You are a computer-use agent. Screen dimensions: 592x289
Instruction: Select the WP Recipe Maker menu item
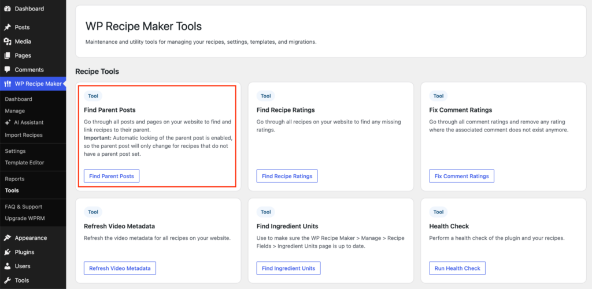[33, 84]
